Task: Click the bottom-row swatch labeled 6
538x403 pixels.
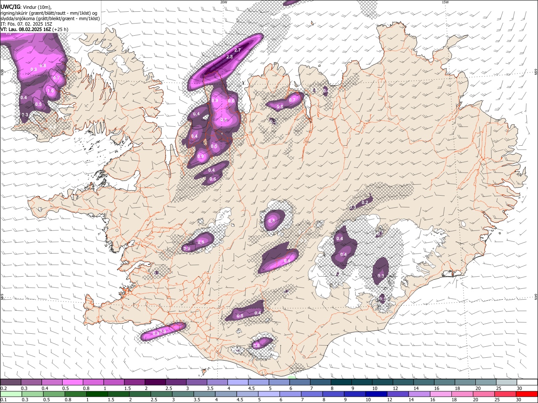Action: click(x=290, y=394)
